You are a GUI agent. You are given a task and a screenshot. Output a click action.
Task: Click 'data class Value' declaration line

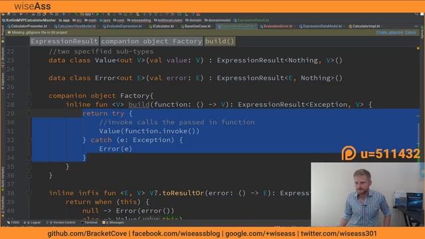[x=195, y=60]
